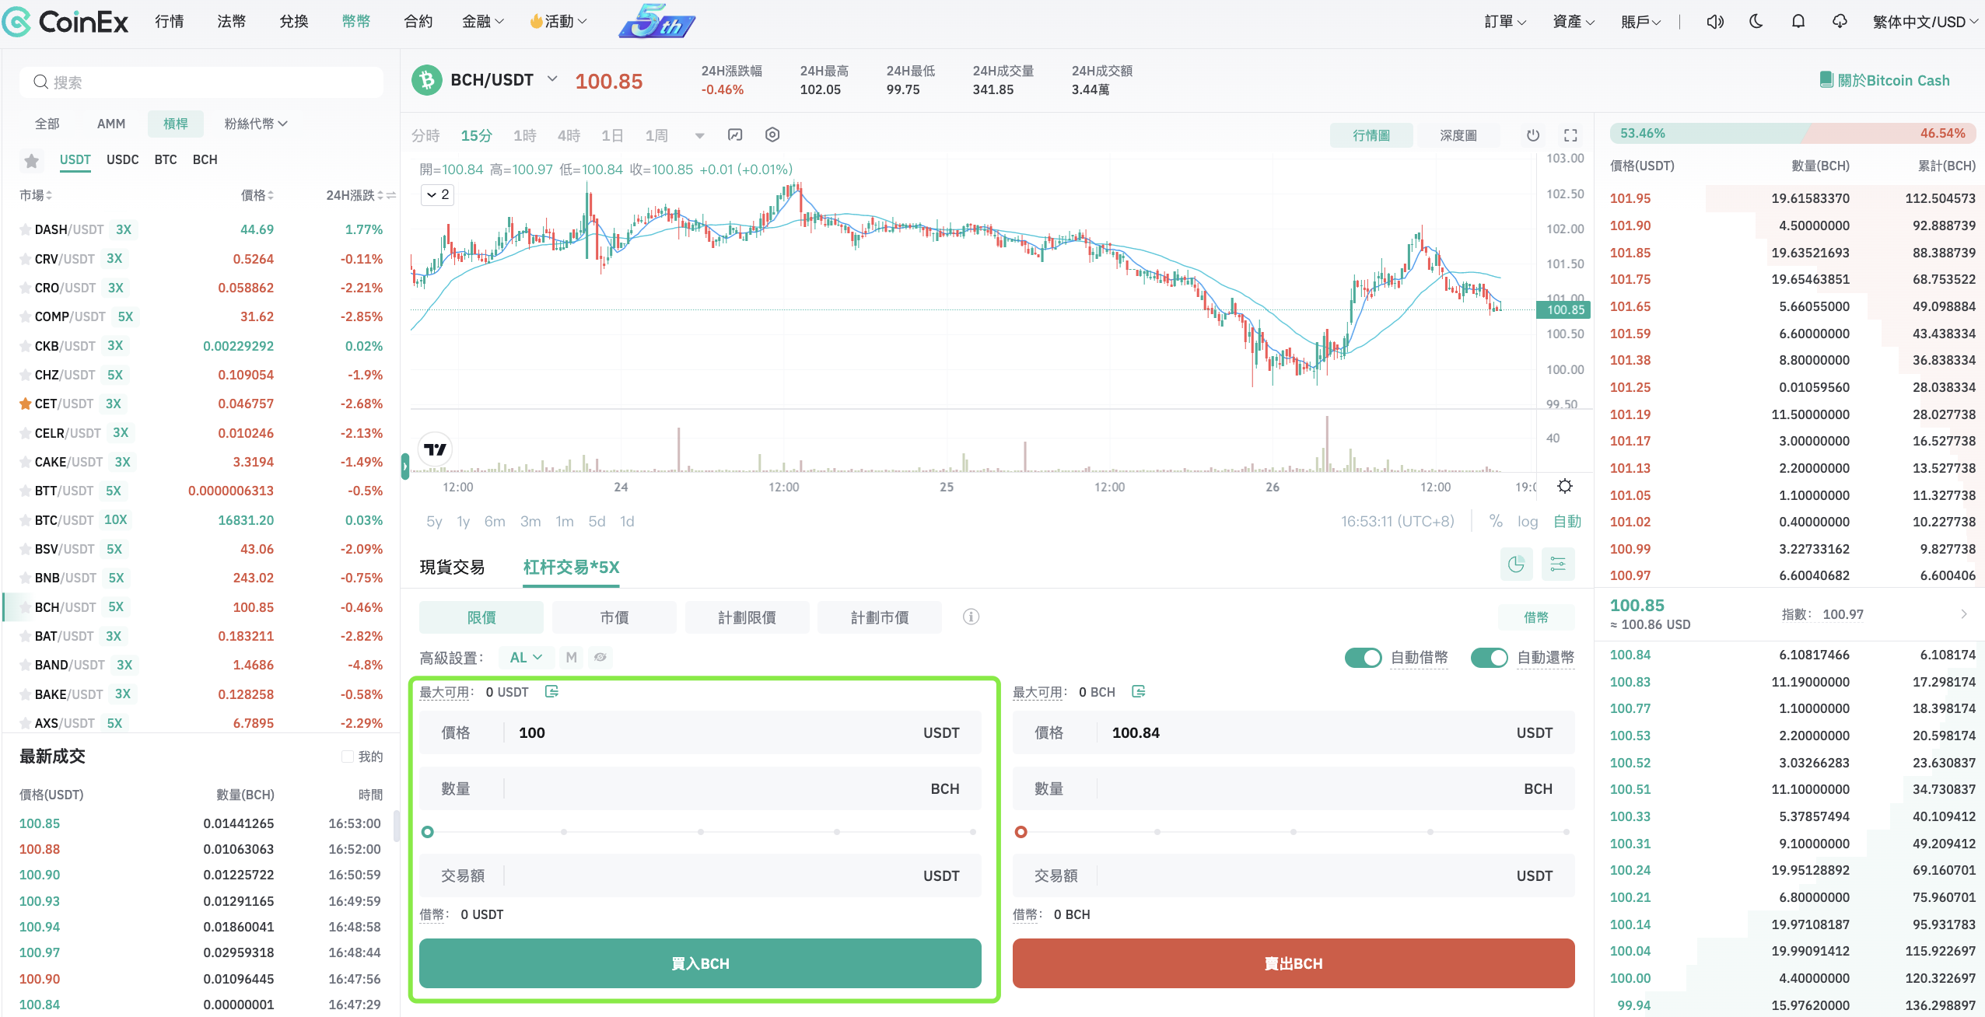This screenshot has width=1985, height=1017.
Task: Collapse the market list panel handle
Action: click(404, 467)
